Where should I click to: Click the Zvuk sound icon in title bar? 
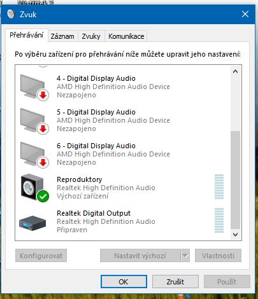tap(11, 14)
